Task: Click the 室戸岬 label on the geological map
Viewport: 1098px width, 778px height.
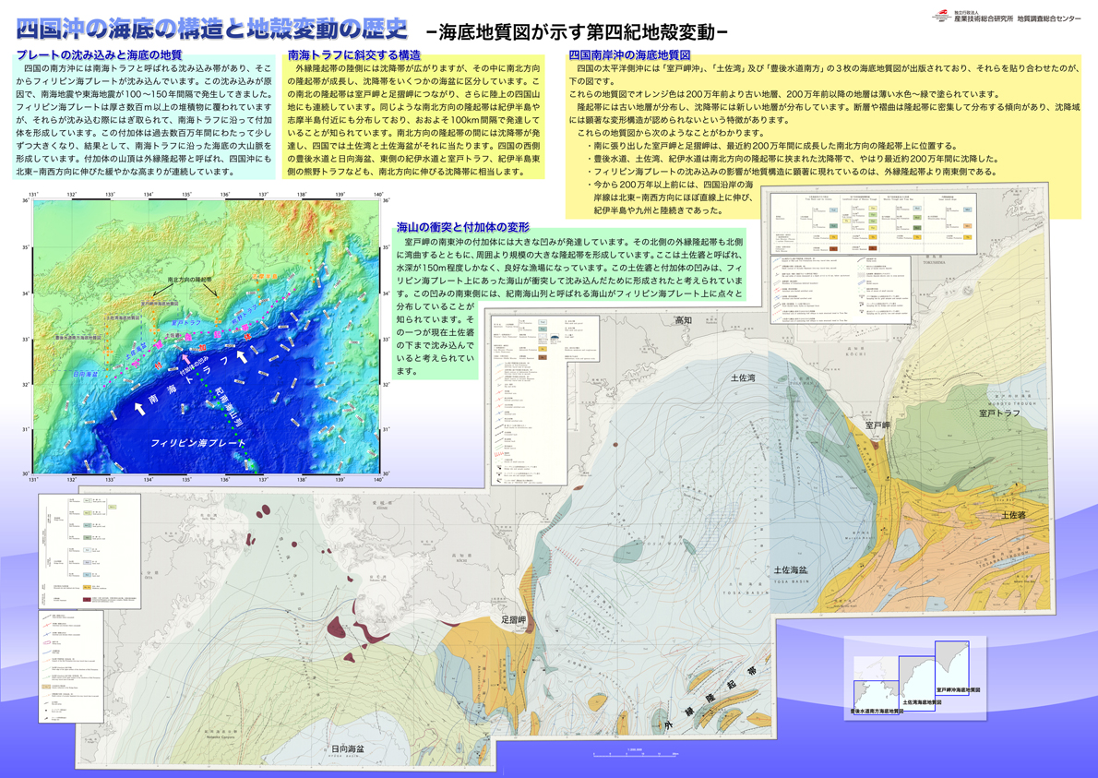Action: (x=877, y=425)
